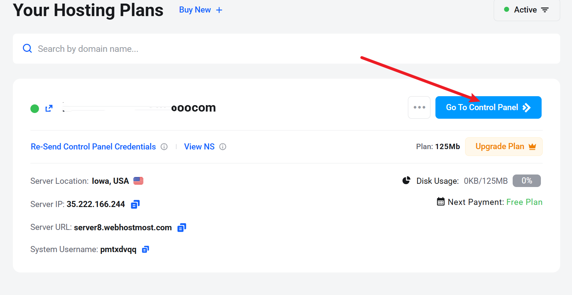This screenshot has height=295, width=572.
Task: Click the Upgrade Plan button
Action: [x=503, y=147]
